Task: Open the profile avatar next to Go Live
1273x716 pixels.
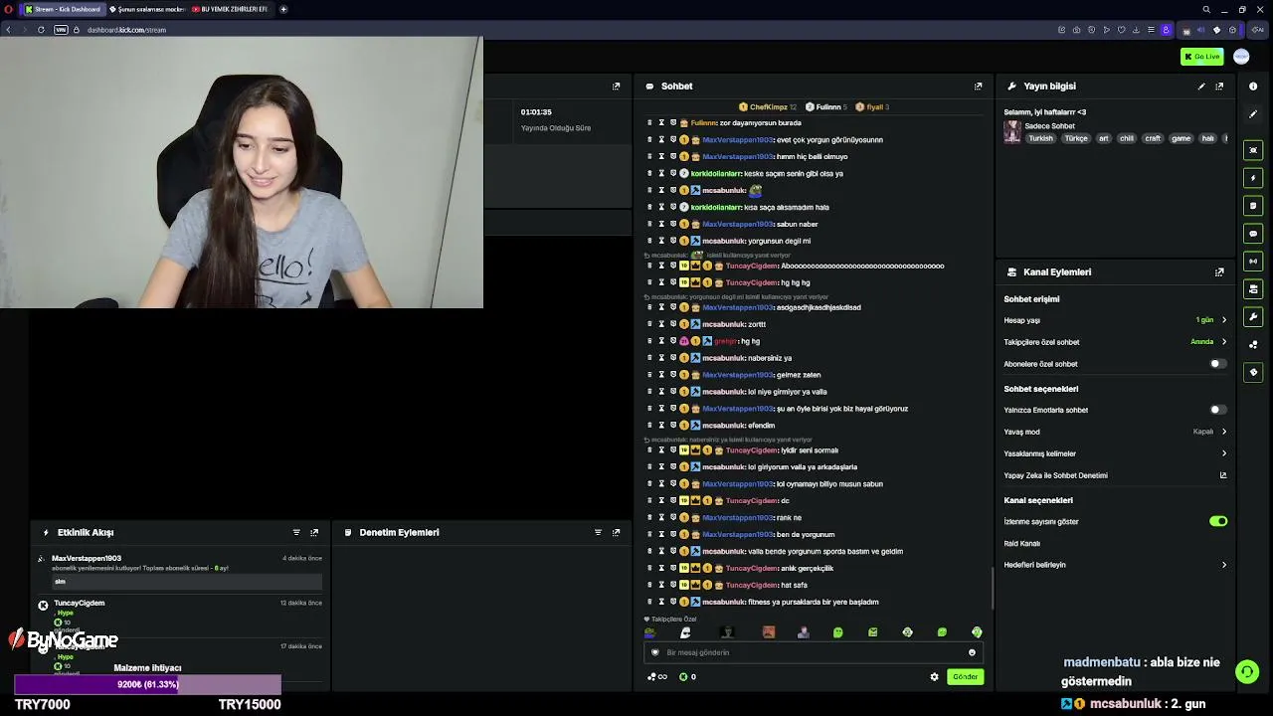Action: pos(1241,57)
